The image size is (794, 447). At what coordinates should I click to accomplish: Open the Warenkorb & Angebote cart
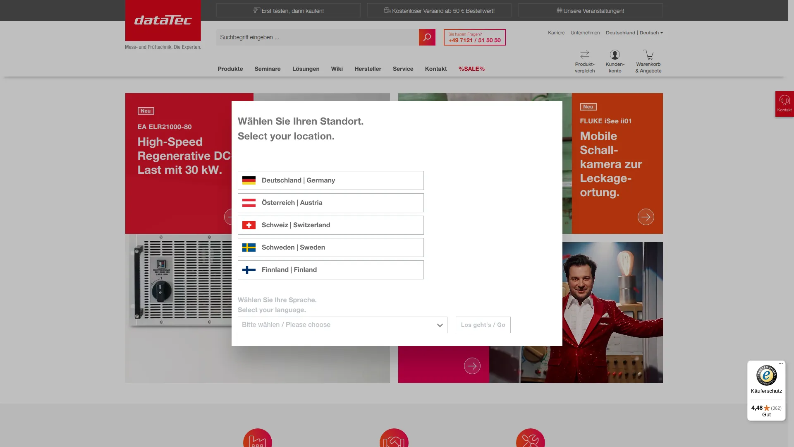(x=648, y=62)
